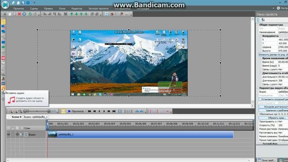Select the green ellipse shape tool
Image resolution: width=288 pixels, height=162 pixels.
pyautogui.click(x=3, y=47)
